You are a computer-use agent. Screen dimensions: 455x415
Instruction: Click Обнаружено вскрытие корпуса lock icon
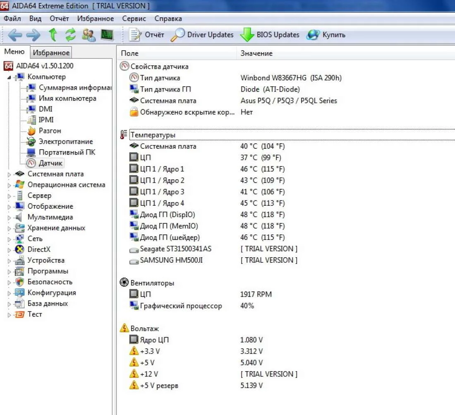[x=134, y=112]
